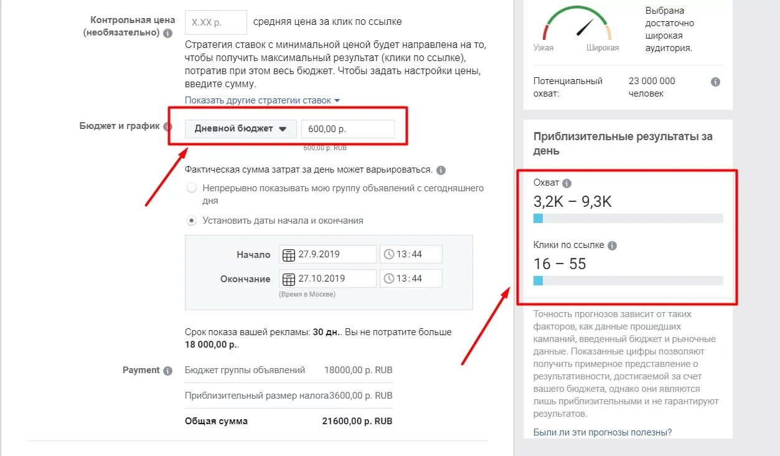Click info icon after spending variation note
The image size is (780, 456).
point(441,170)
